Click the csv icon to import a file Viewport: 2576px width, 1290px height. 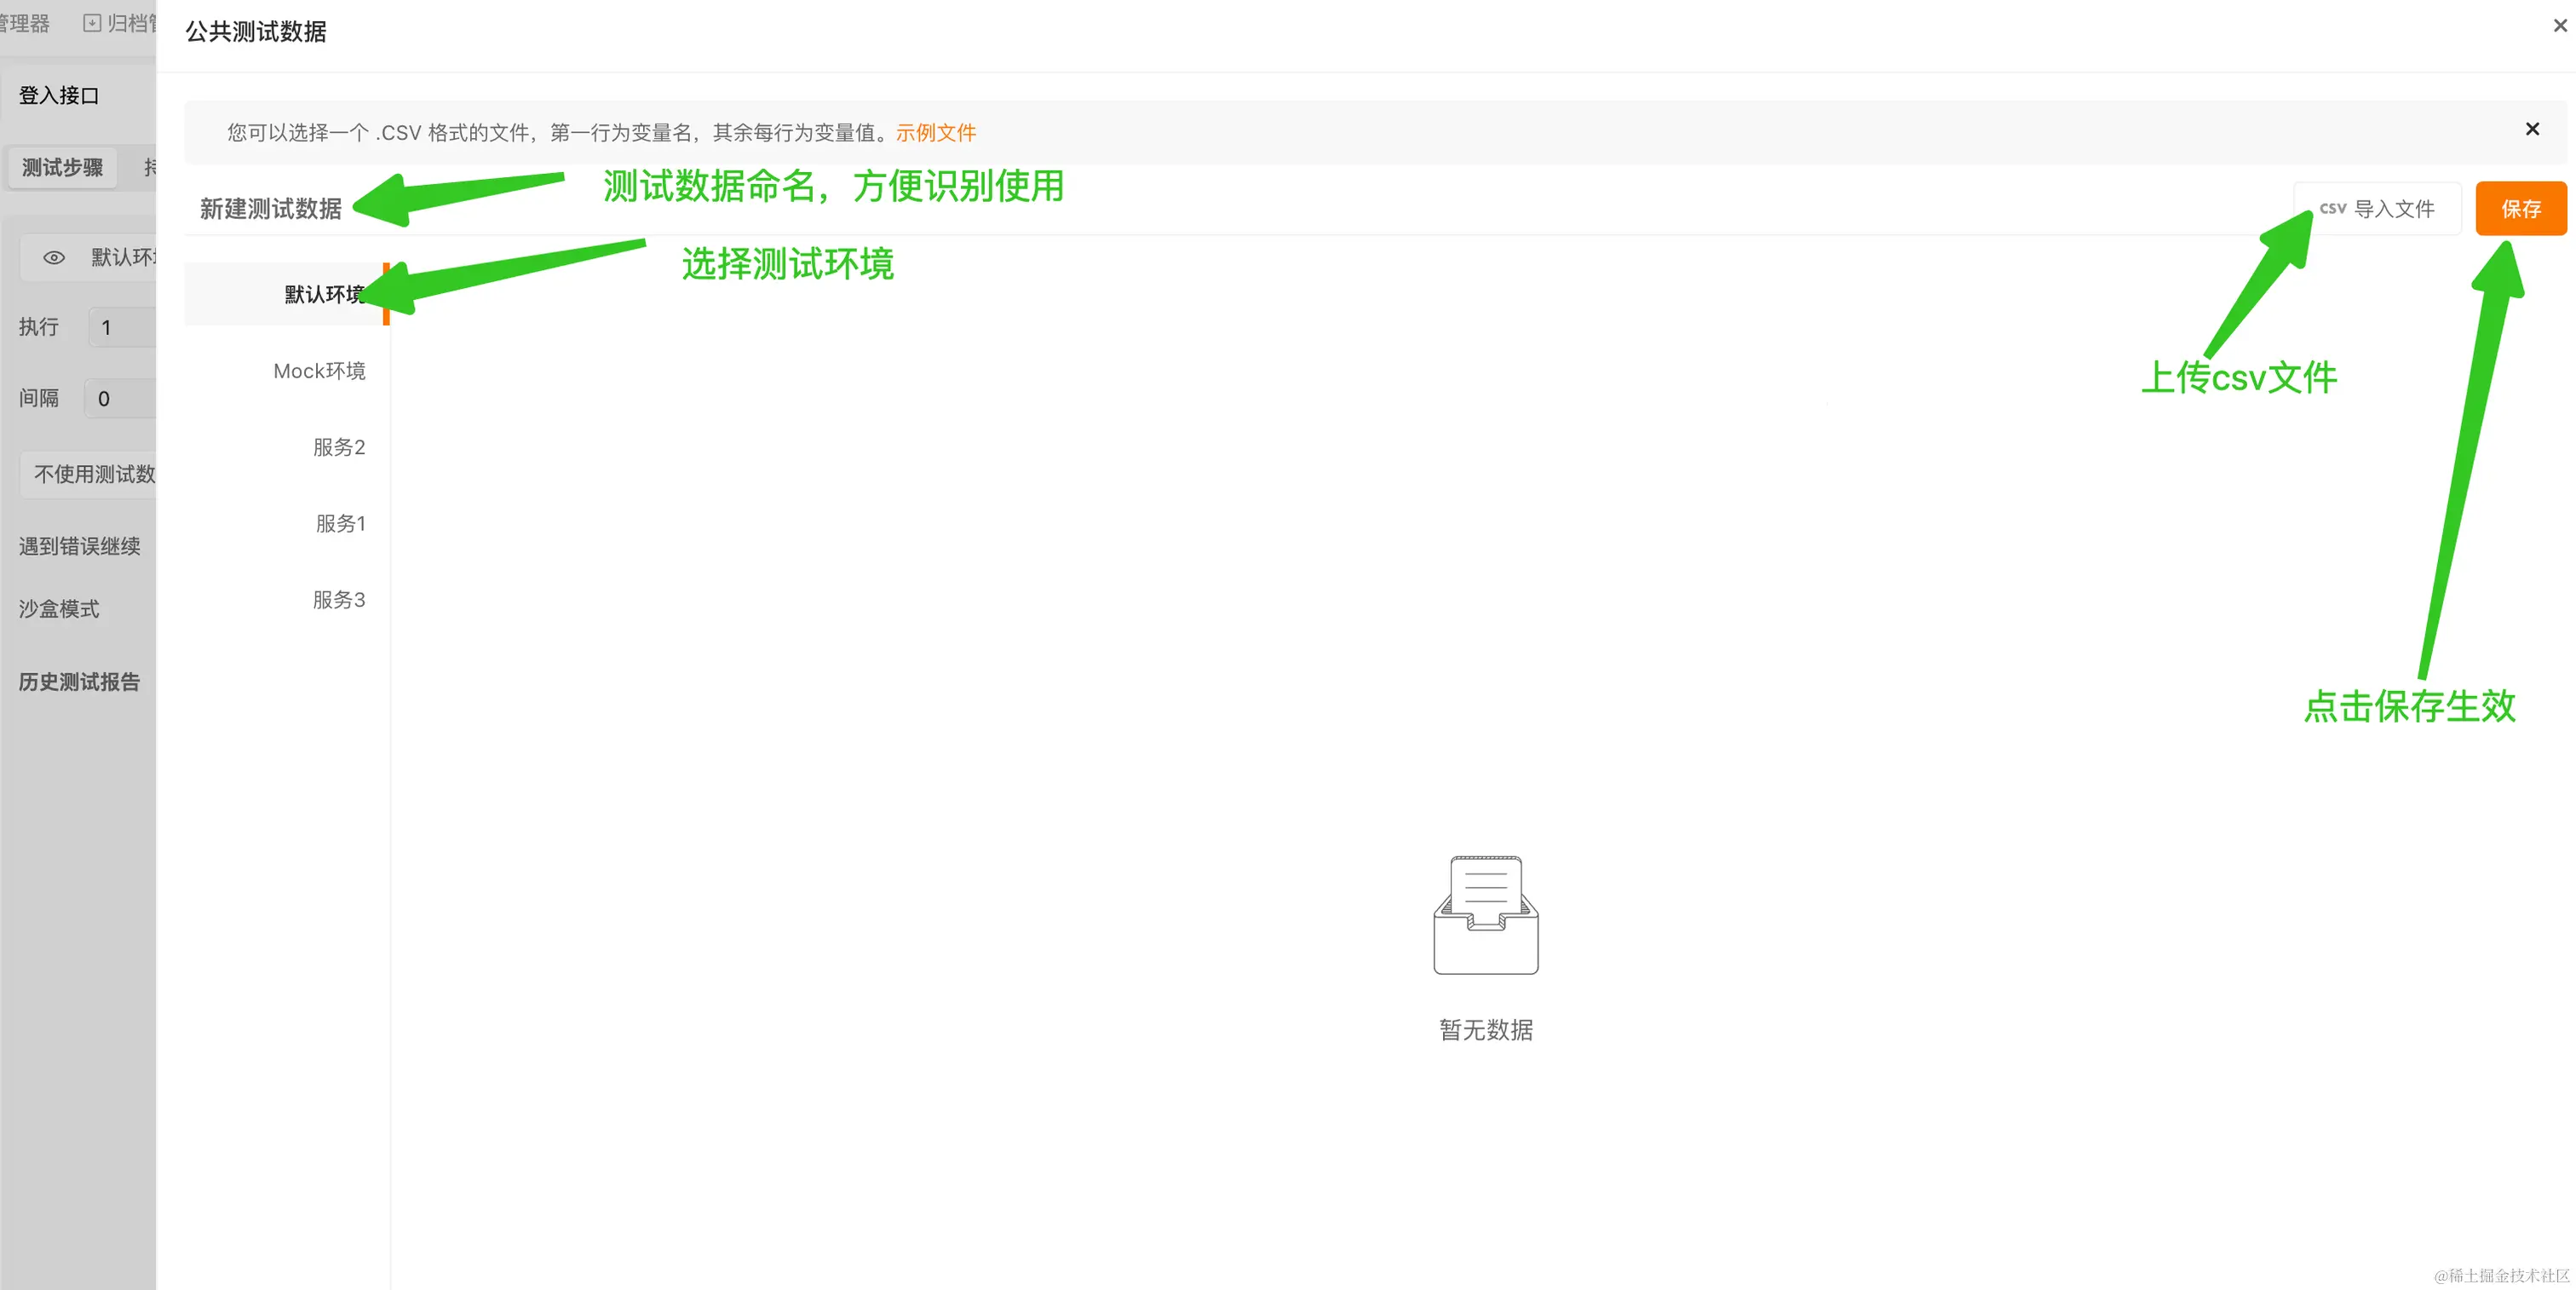[x=2332, y=208]
